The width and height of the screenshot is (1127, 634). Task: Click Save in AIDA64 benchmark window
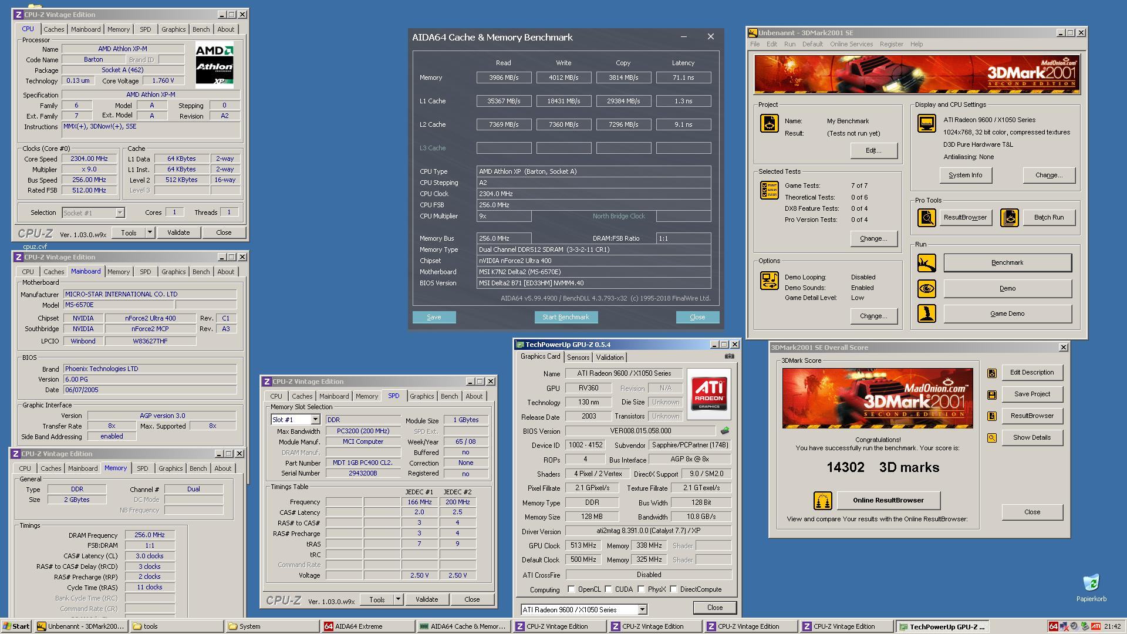(x=434, y=318)
